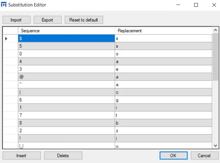The image size is (220, 163).
Task: Select the |_| sequence cell
Action: point(66,146)
